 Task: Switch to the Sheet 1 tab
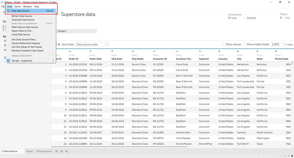[30, 151]
